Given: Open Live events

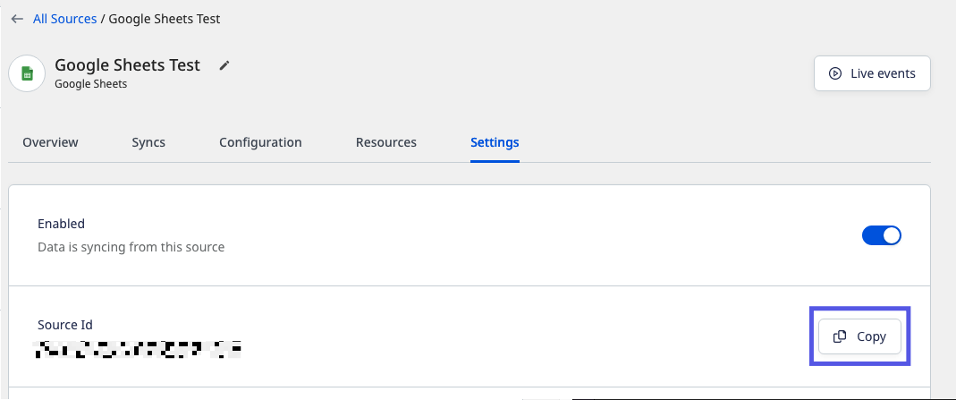Looking at the screenshot, I should [872, 73].
